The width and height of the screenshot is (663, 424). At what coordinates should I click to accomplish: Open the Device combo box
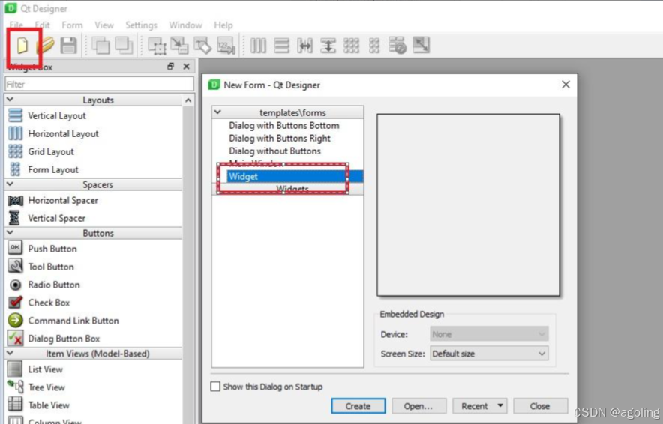(x=489, y=334)
